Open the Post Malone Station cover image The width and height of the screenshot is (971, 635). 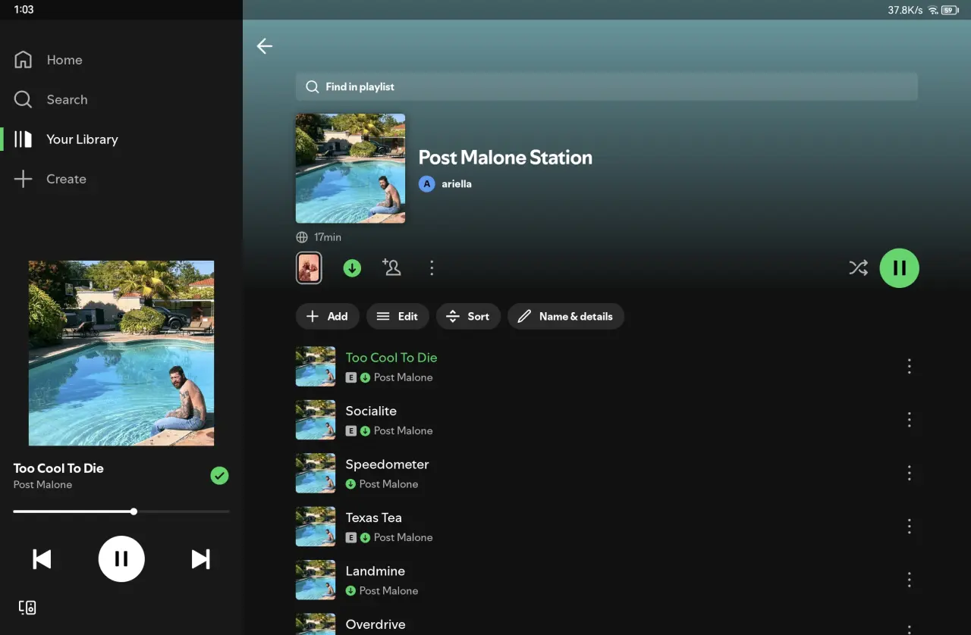click(x=350, y=168)
